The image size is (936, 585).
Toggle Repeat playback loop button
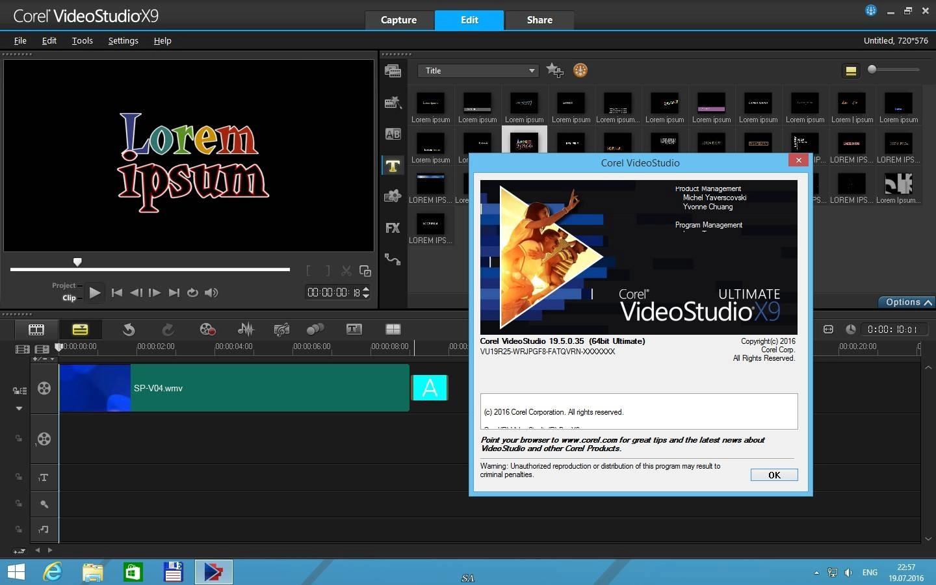click(x=192, y=292)
